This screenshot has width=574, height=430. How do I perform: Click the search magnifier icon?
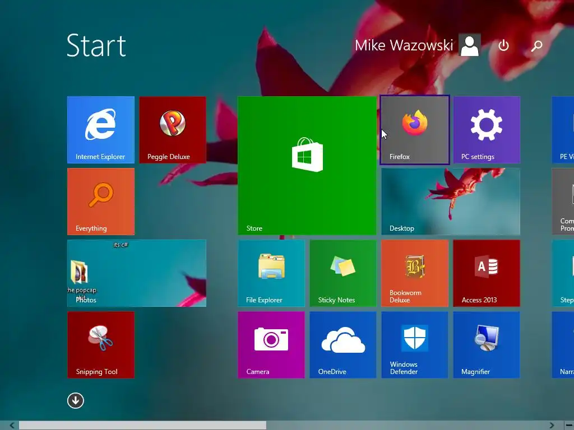536,45
